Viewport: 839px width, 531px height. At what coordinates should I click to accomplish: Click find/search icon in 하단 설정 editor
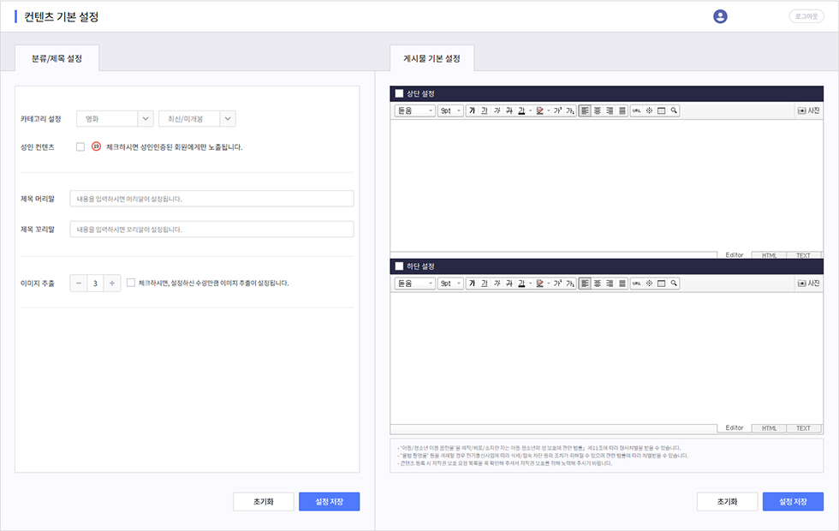click(675, 283)
